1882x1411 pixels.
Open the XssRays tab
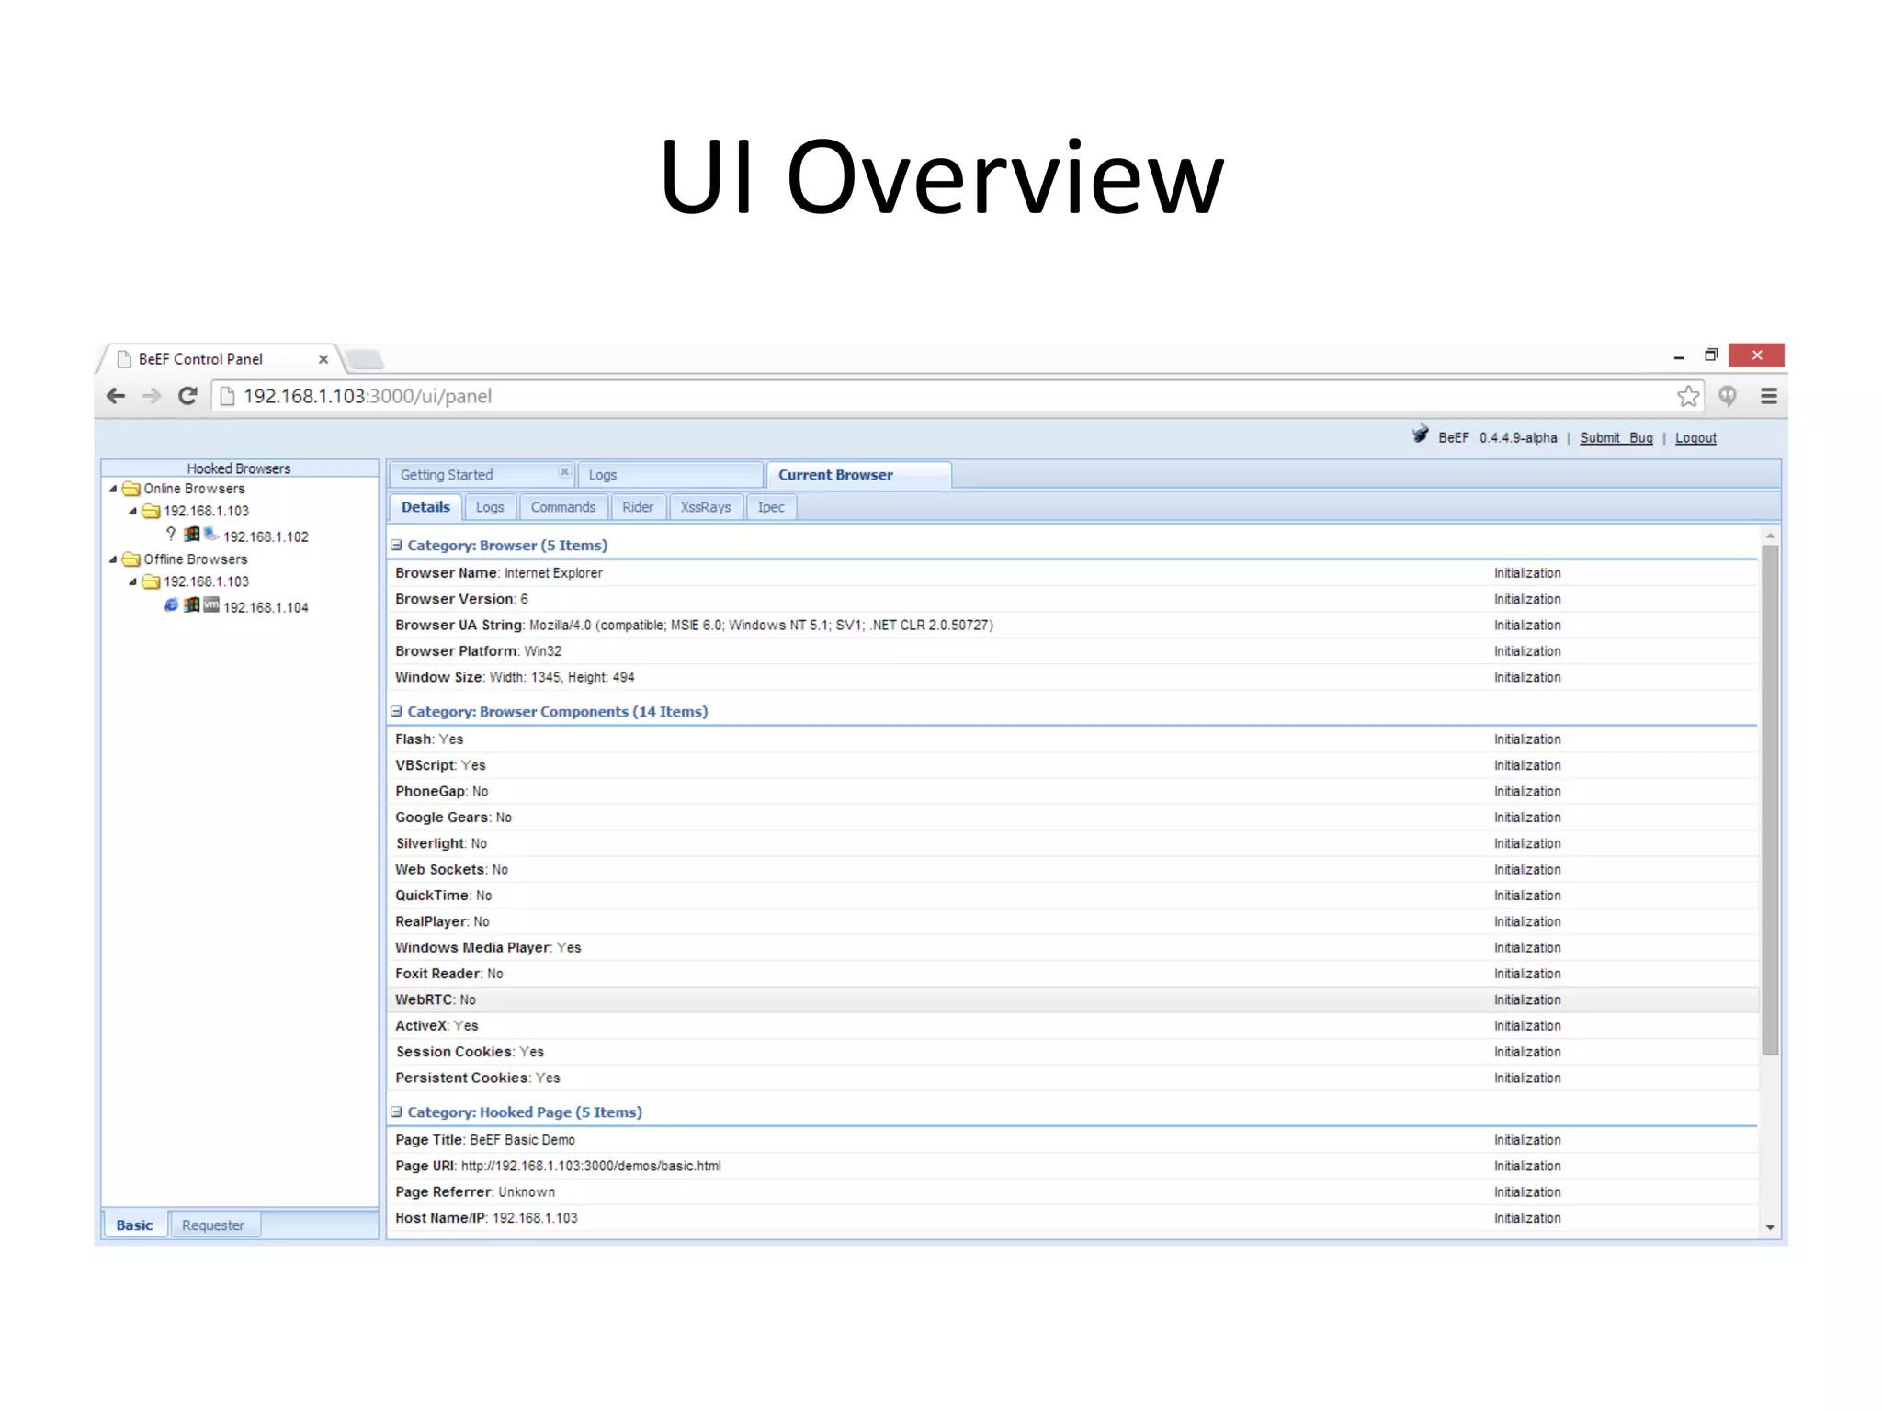[x=706, y=507]
